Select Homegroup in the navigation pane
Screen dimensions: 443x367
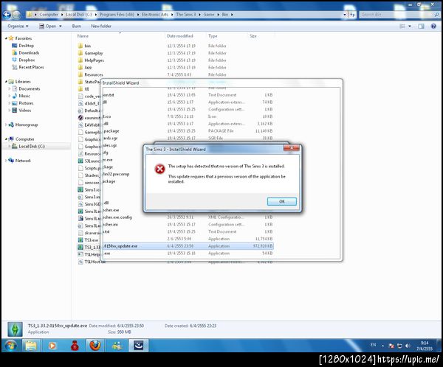(x=26, y=125)
